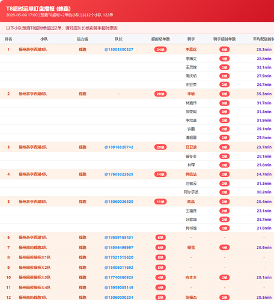Click rider name 许鹏
The height and width of the screenshot is (300, 274).
[x=191, y=129]
